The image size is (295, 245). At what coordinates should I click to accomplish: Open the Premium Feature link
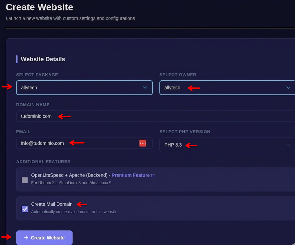(x=131, y=175)
